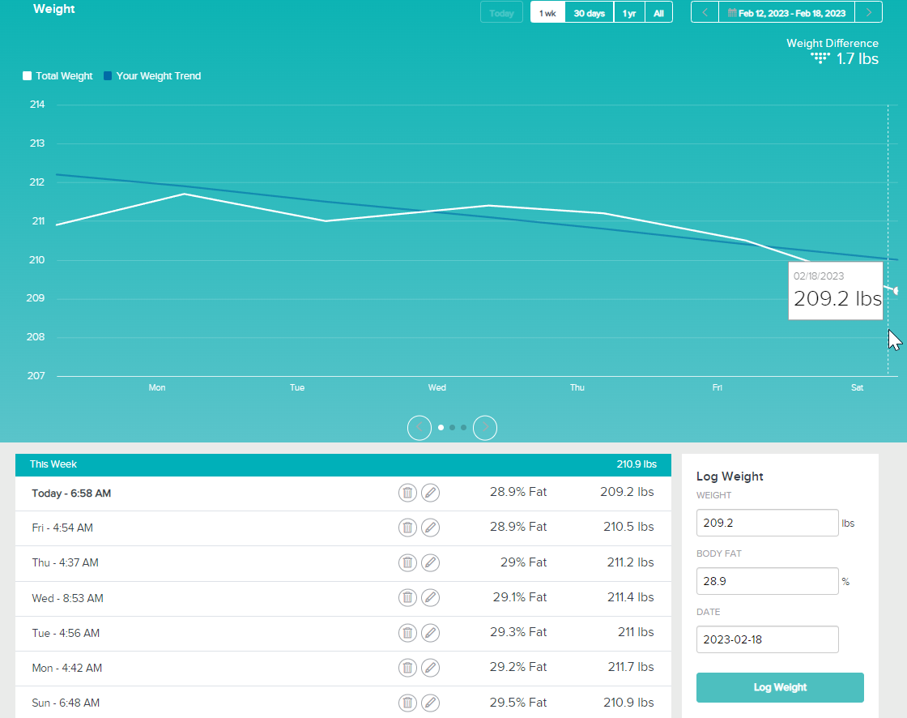
Task: Toggle Your Weight Trend legend series
Action: click(x=152, y=76)
